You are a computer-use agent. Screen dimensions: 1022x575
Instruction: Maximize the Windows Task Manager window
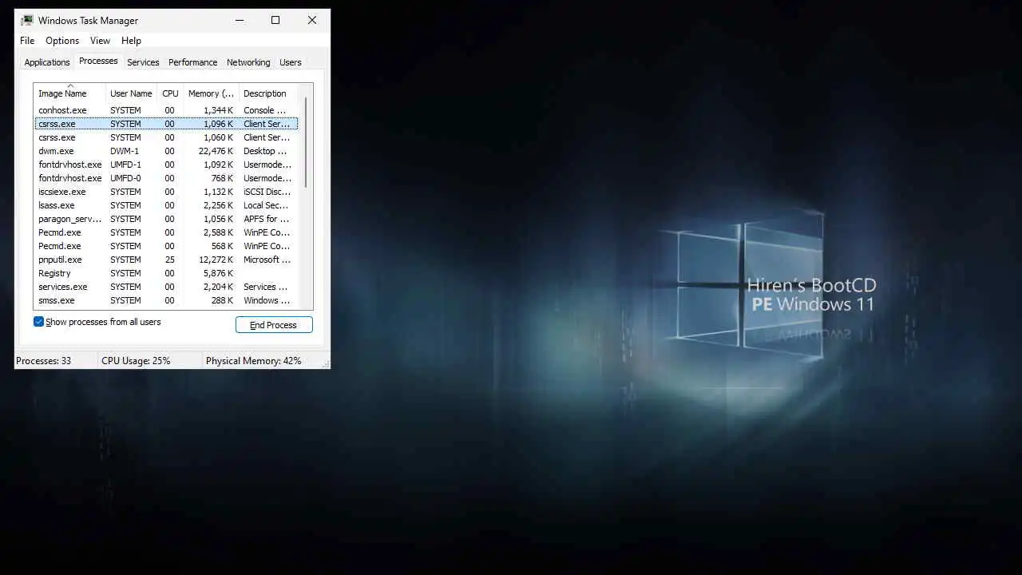pos(275,20)
